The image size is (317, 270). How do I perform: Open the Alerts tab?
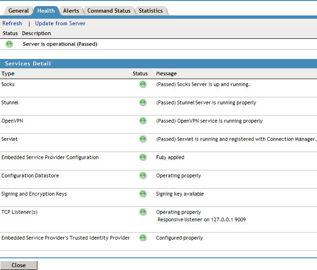[71, 11]
